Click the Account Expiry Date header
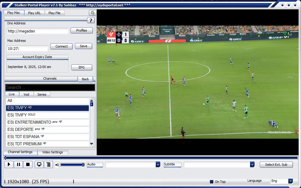301x188 pixels. pos(37,57)
